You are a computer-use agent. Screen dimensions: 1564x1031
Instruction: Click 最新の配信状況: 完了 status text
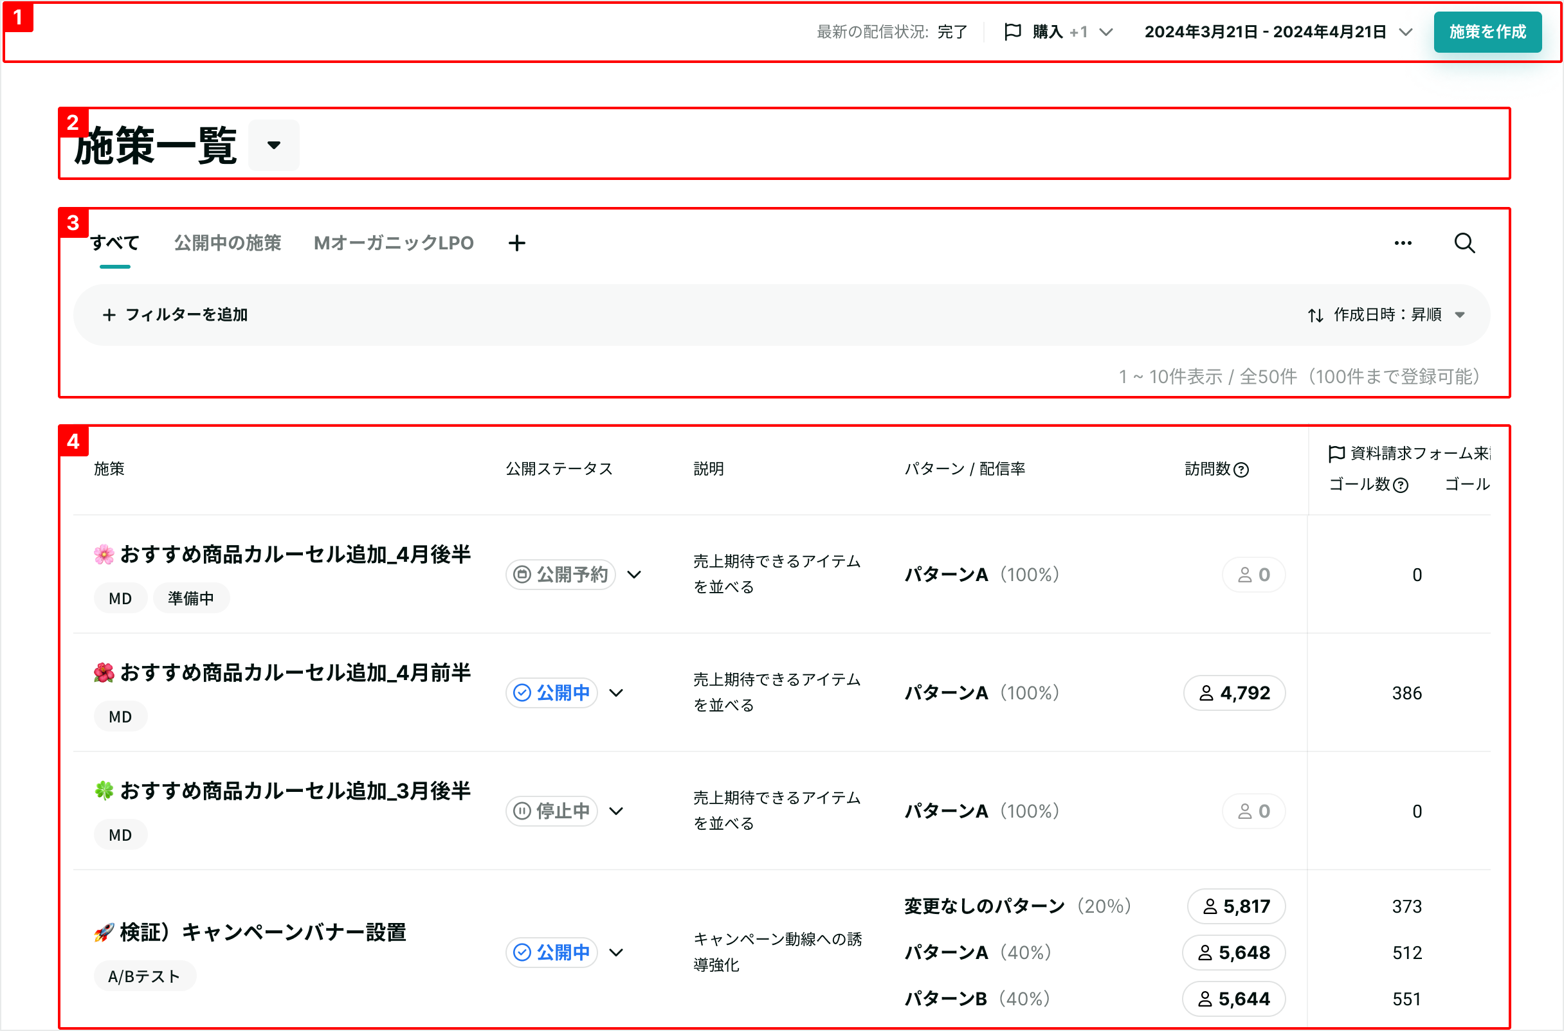(x=891, y=31)
